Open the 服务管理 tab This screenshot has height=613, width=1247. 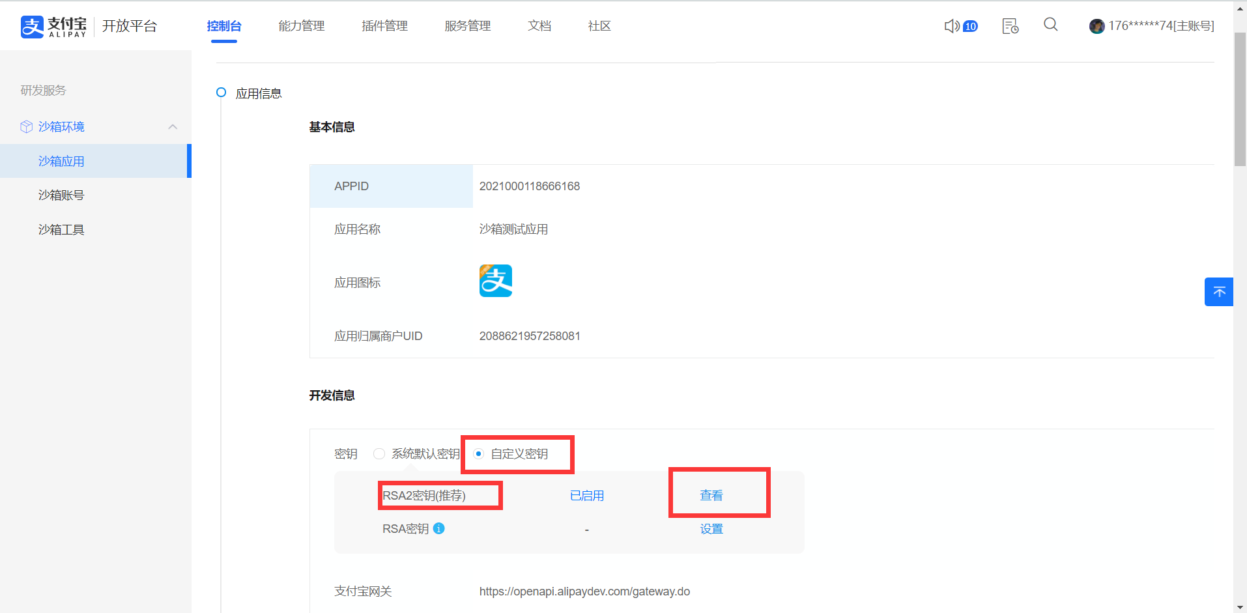468,26
